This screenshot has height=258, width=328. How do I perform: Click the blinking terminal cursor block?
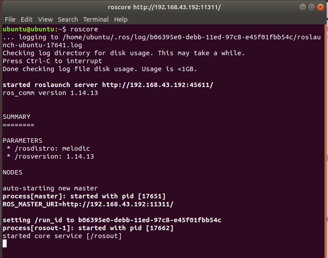point(4,243)
